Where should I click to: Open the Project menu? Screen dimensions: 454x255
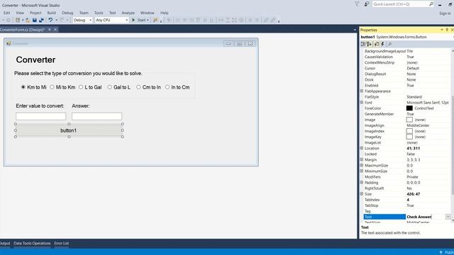tap(35, 13)
